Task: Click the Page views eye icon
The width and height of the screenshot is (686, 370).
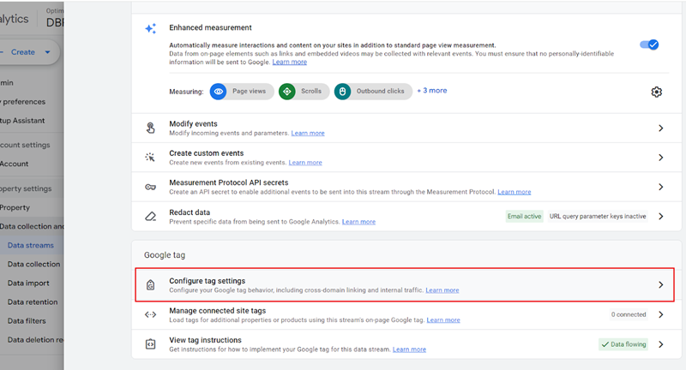Action: click(x=219, y=92)
